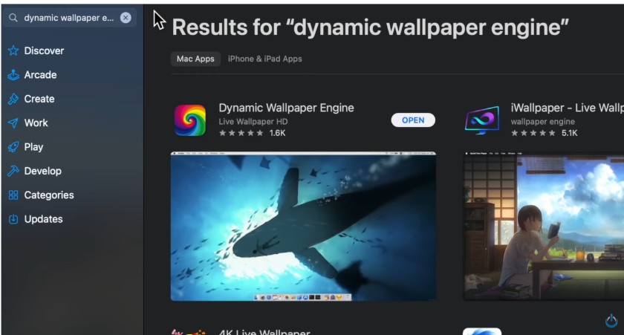This screenshot has height=335, width=624.
Task: Click Dynamic Wallpaper Engine rainbow swirl icon
Action: tap(190, 120)
